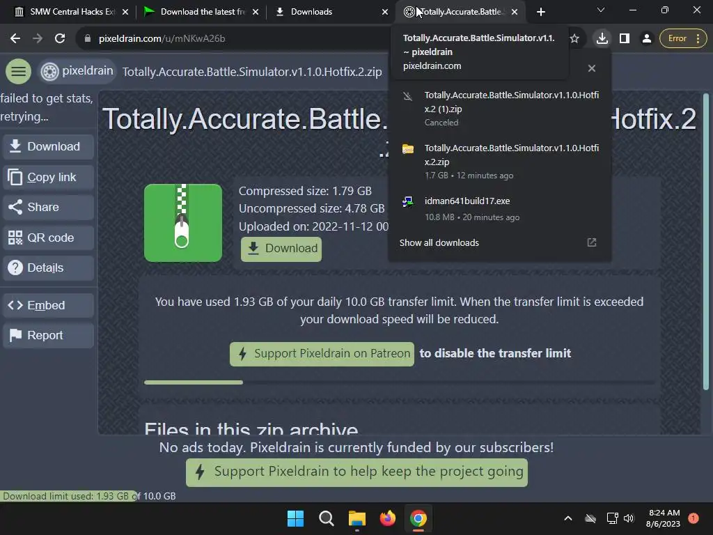Copy link from the sidebar

48,177
